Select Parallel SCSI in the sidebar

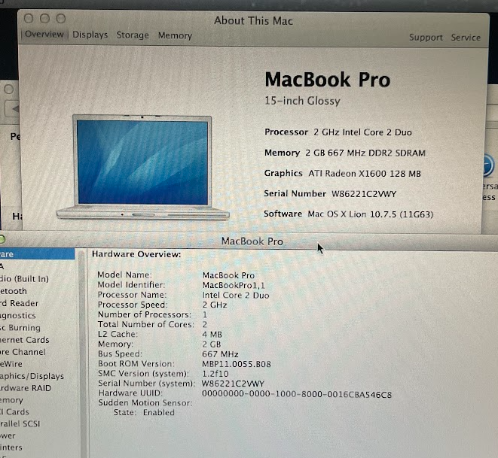(20, 423)
